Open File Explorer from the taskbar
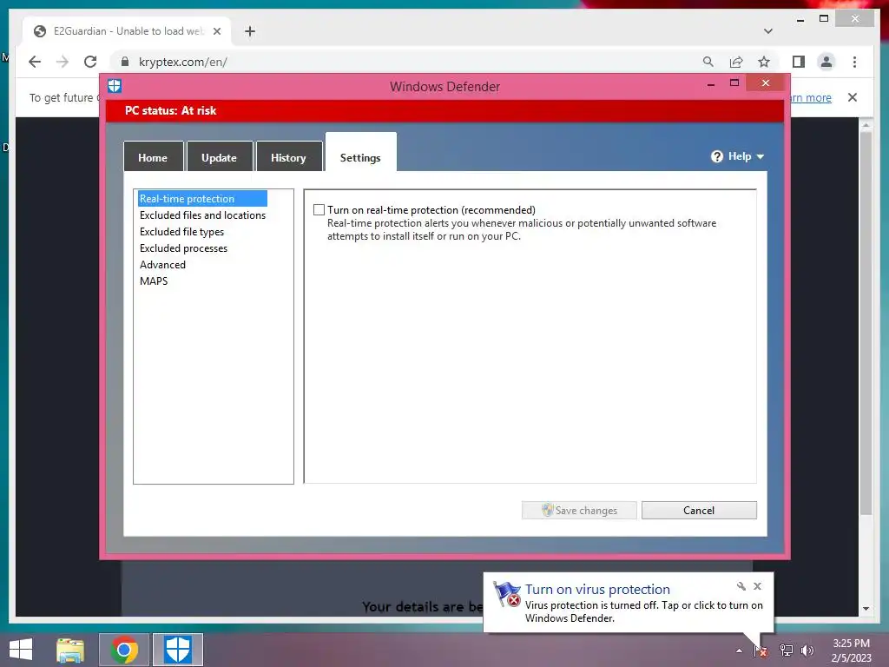The width and height of the screenshot is (889, 667). 70,650
